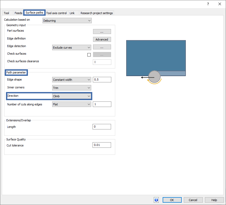Click the Extensions/Overlap group label
This screenshot has height=205, width=226.
[x=19, y=120]
